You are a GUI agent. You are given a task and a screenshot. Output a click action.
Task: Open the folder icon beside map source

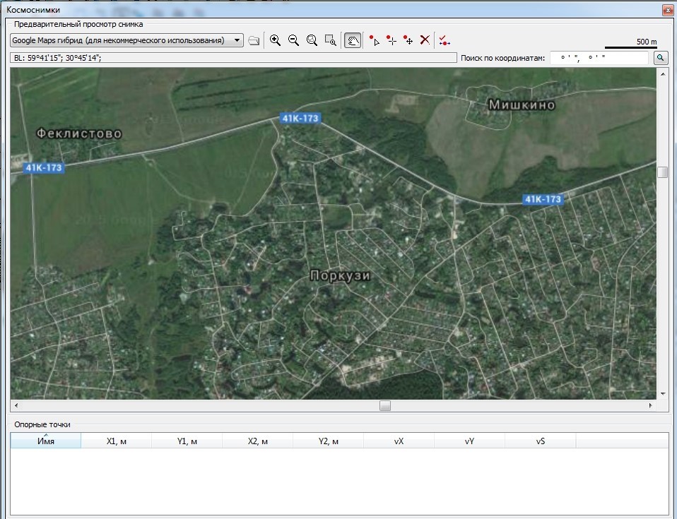coord(254,41)
